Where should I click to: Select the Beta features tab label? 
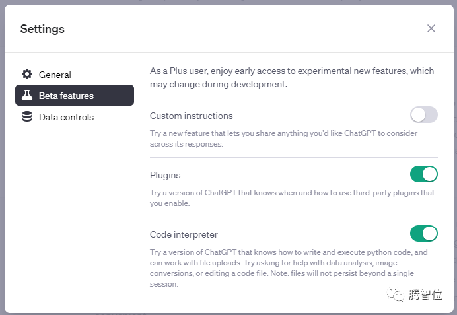(66, 96)
